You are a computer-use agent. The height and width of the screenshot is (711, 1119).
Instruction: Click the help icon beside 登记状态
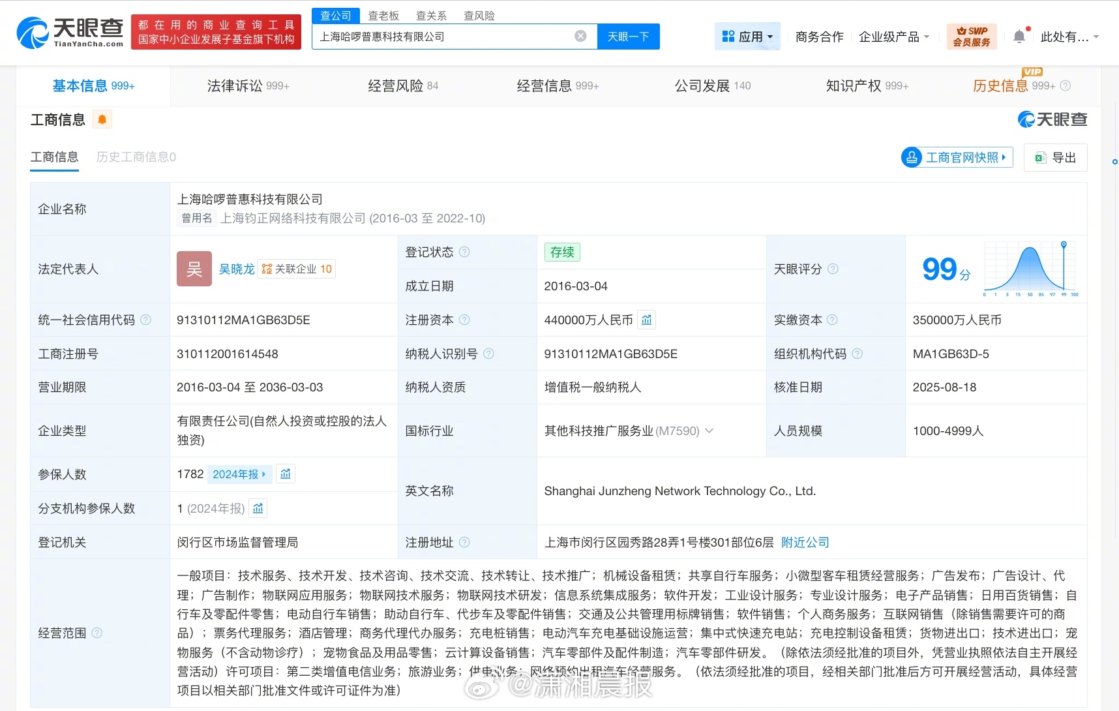(463, 252)
